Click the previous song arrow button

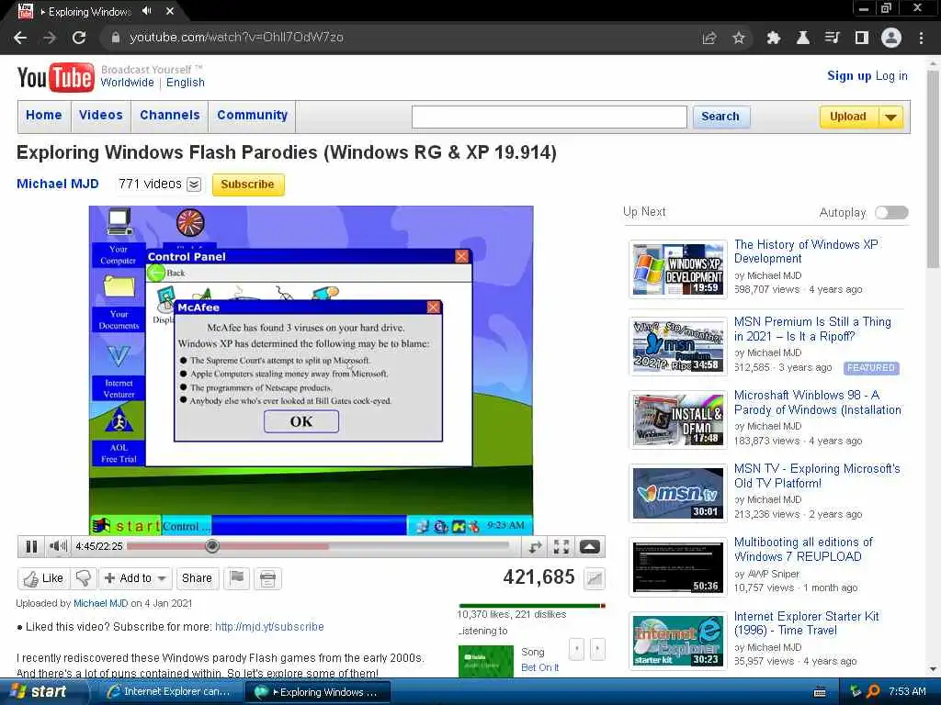[x=576, y=649]
